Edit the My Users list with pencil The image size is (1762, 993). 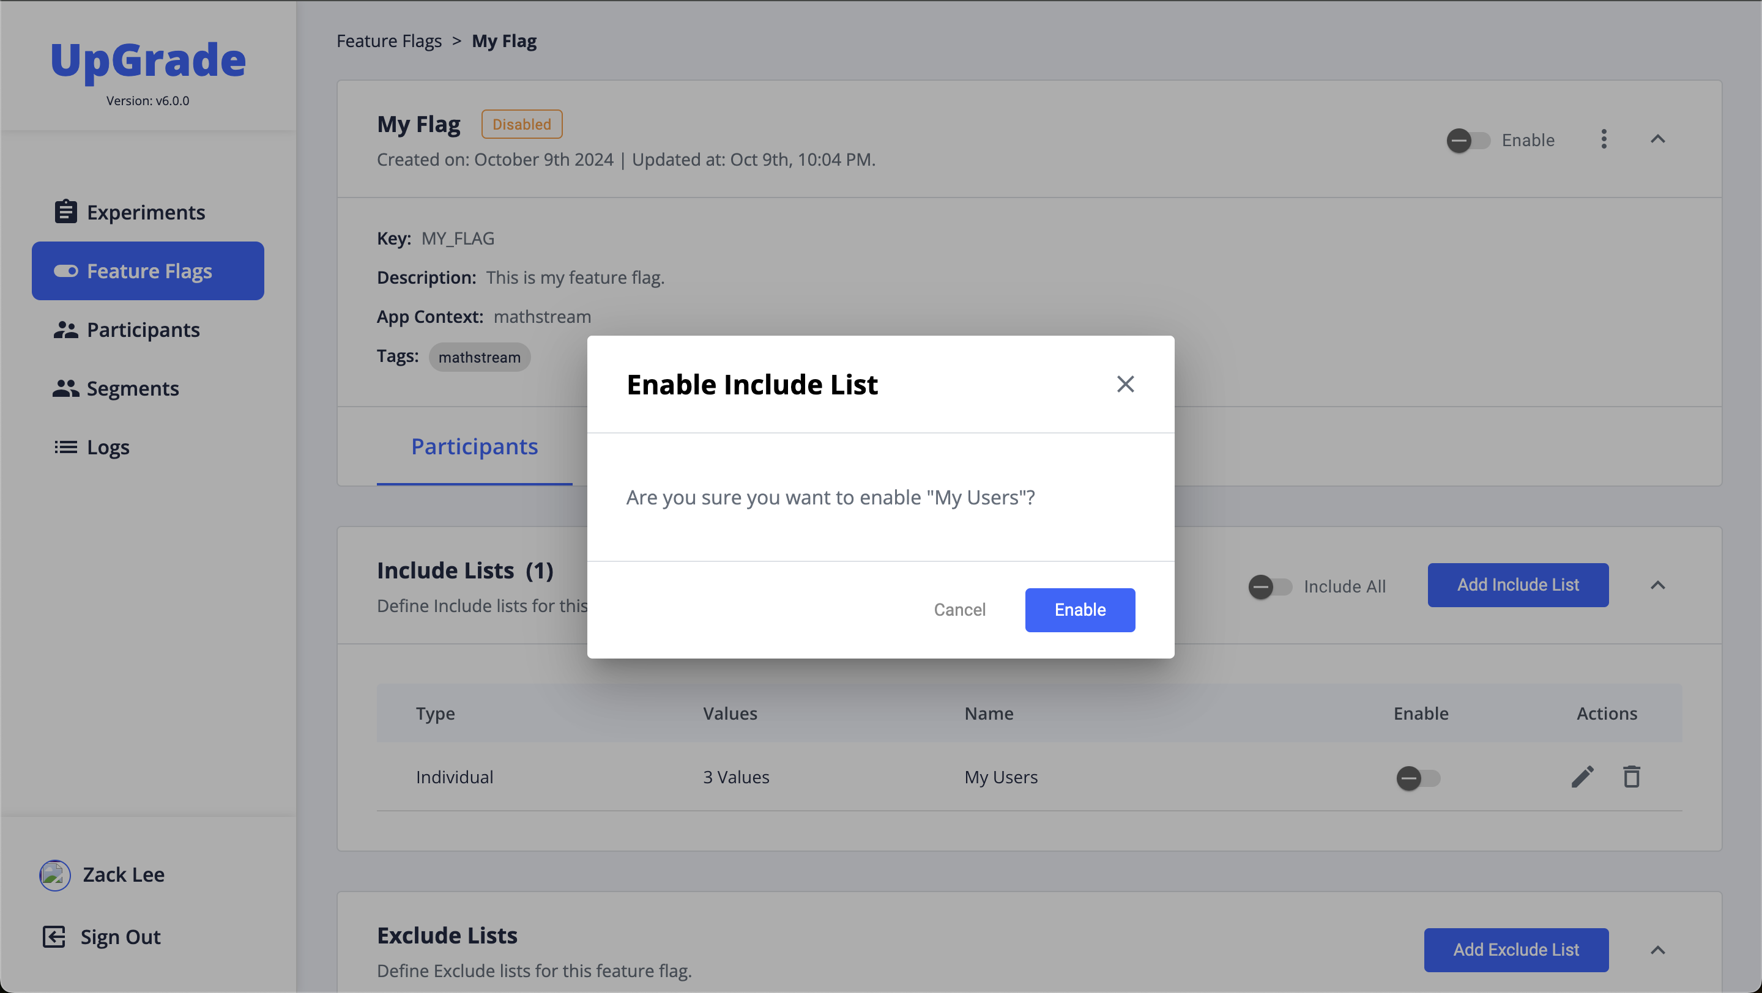[x=1582, y=777]
